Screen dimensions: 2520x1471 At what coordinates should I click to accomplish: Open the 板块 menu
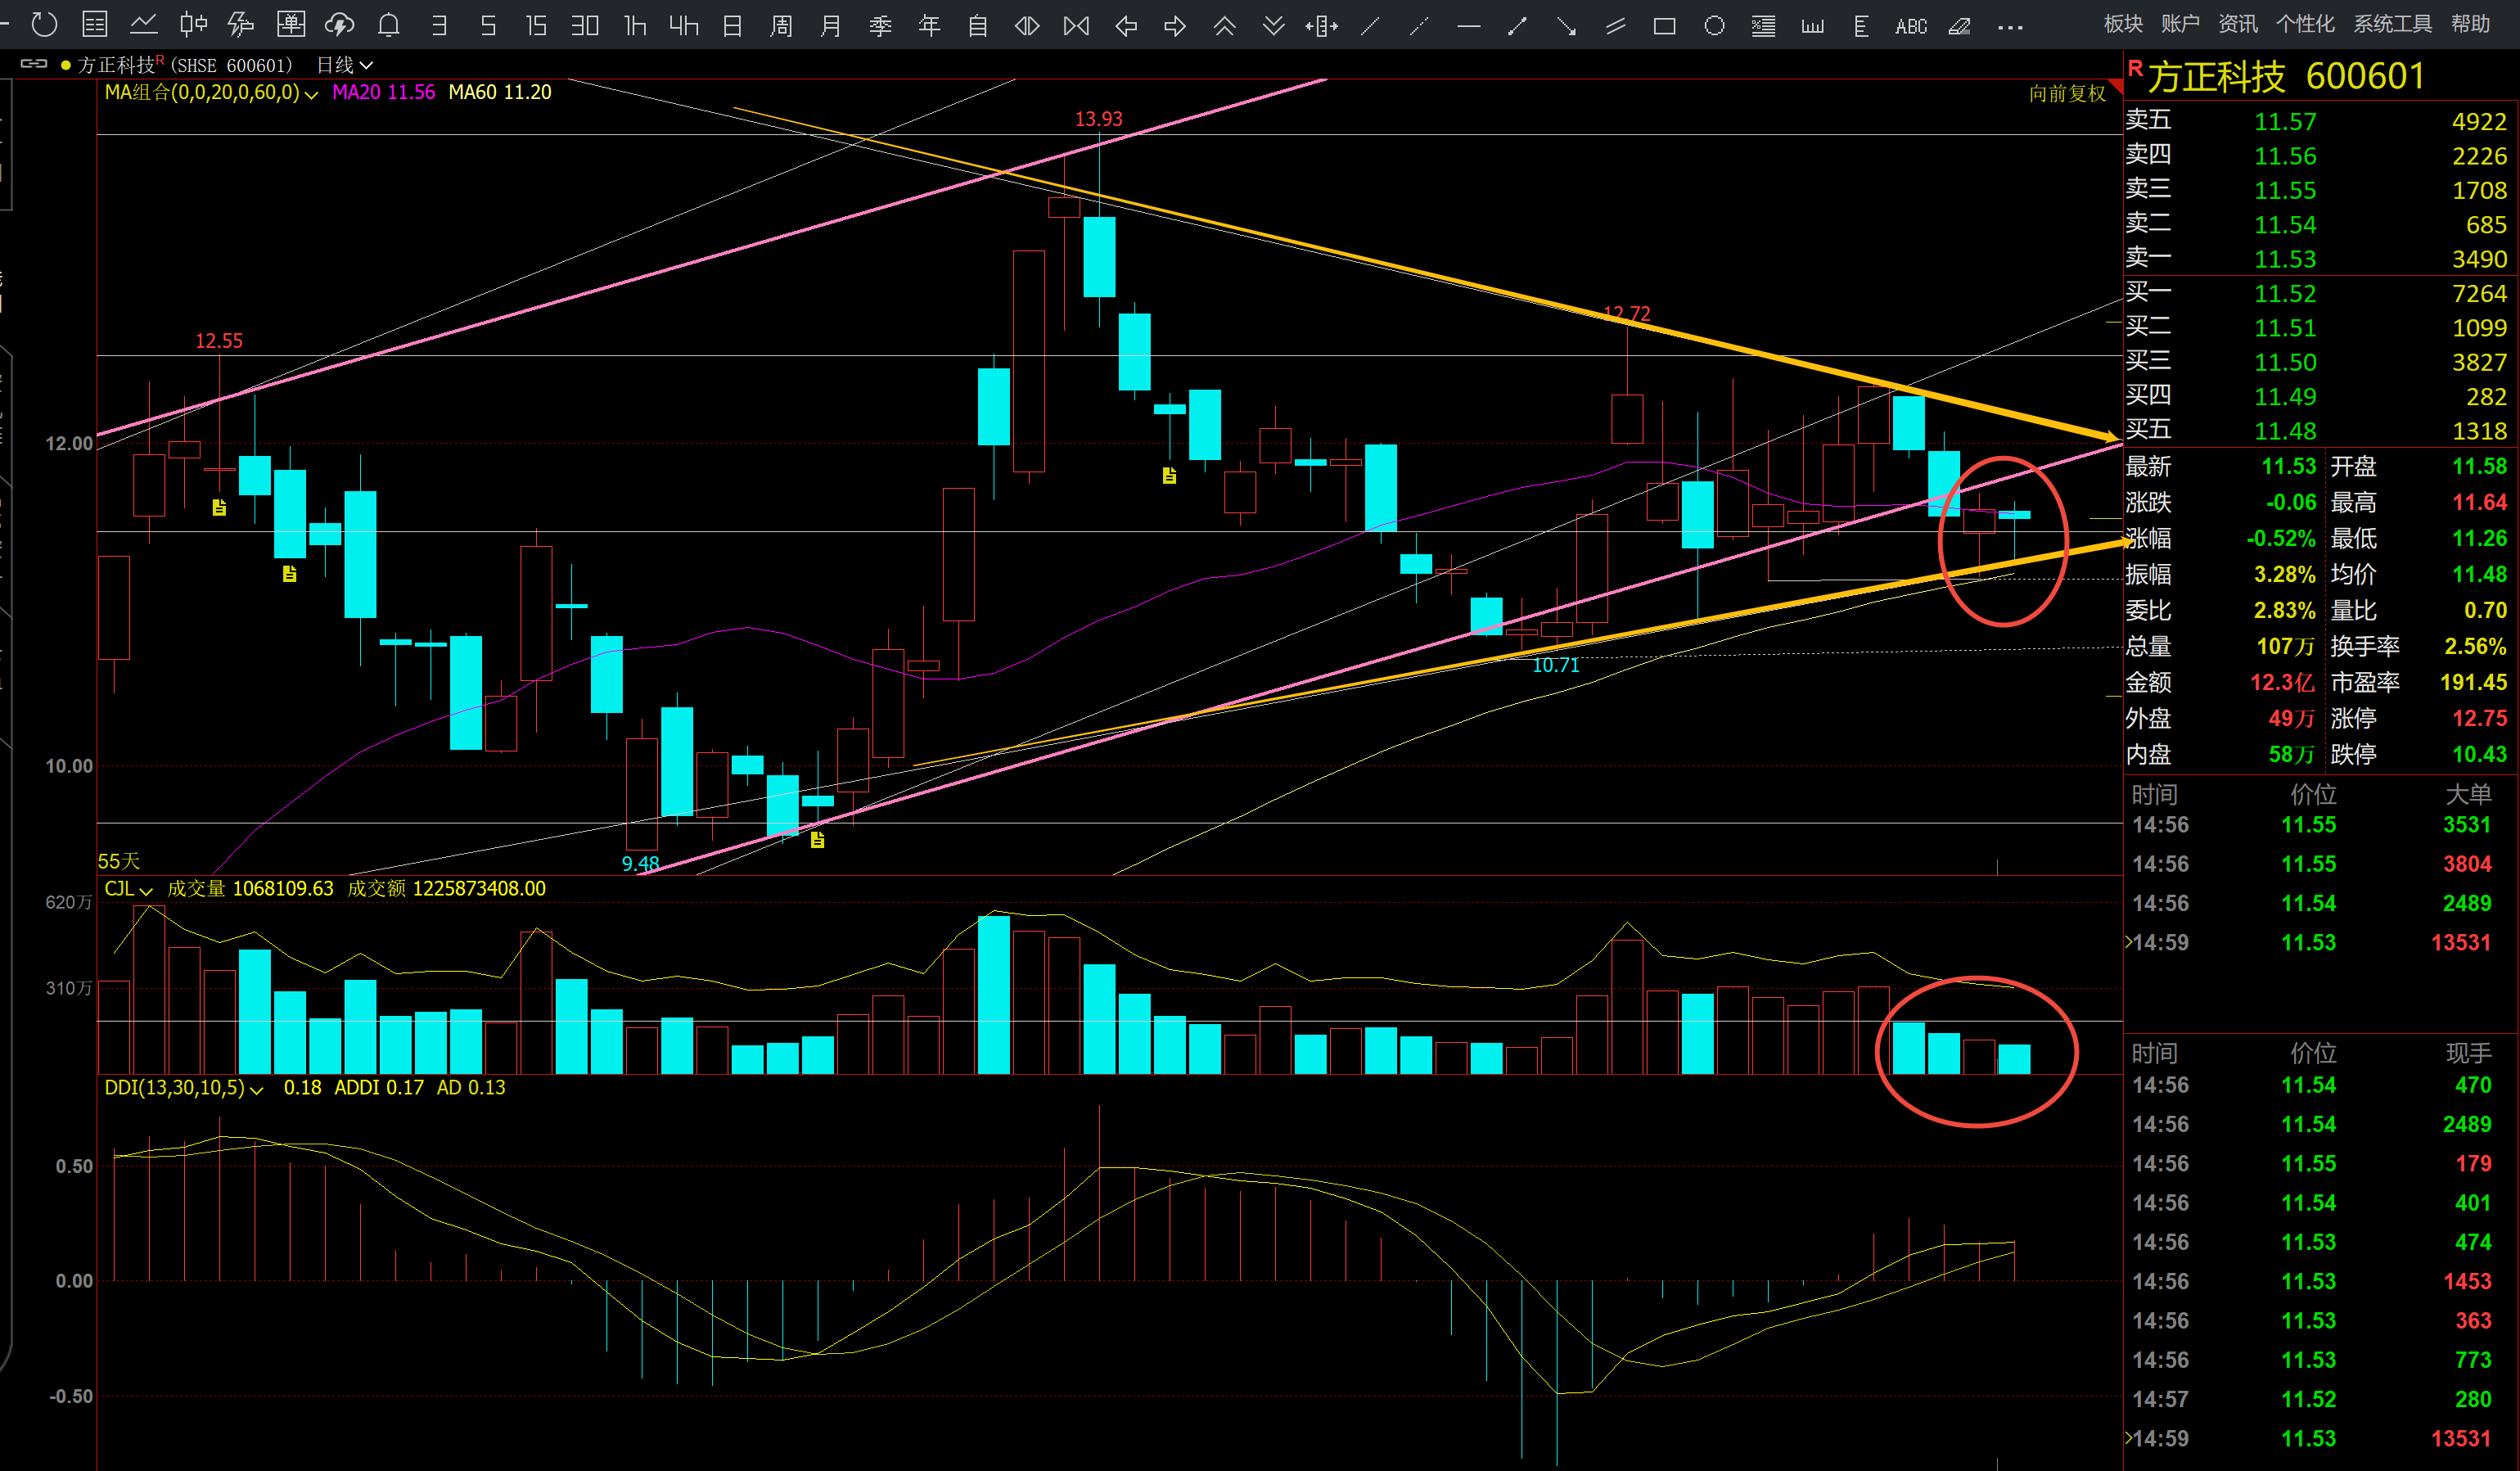click(2123, 24)
